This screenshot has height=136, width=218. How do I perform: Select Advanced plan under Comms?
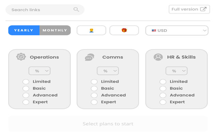point(94,95)
